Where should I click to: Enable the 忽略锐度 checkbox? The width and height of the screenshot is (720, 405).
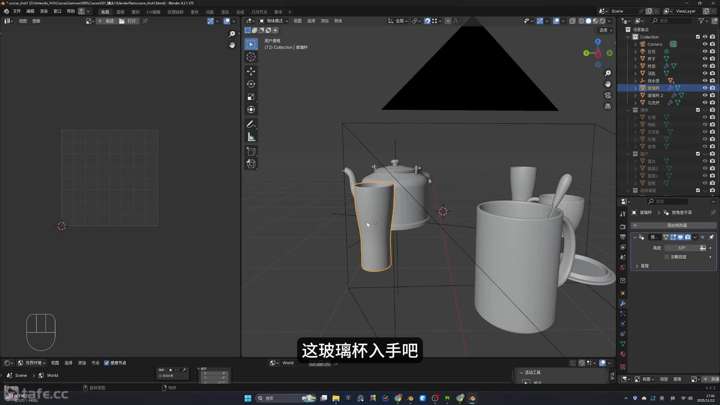tap(667, 257)
